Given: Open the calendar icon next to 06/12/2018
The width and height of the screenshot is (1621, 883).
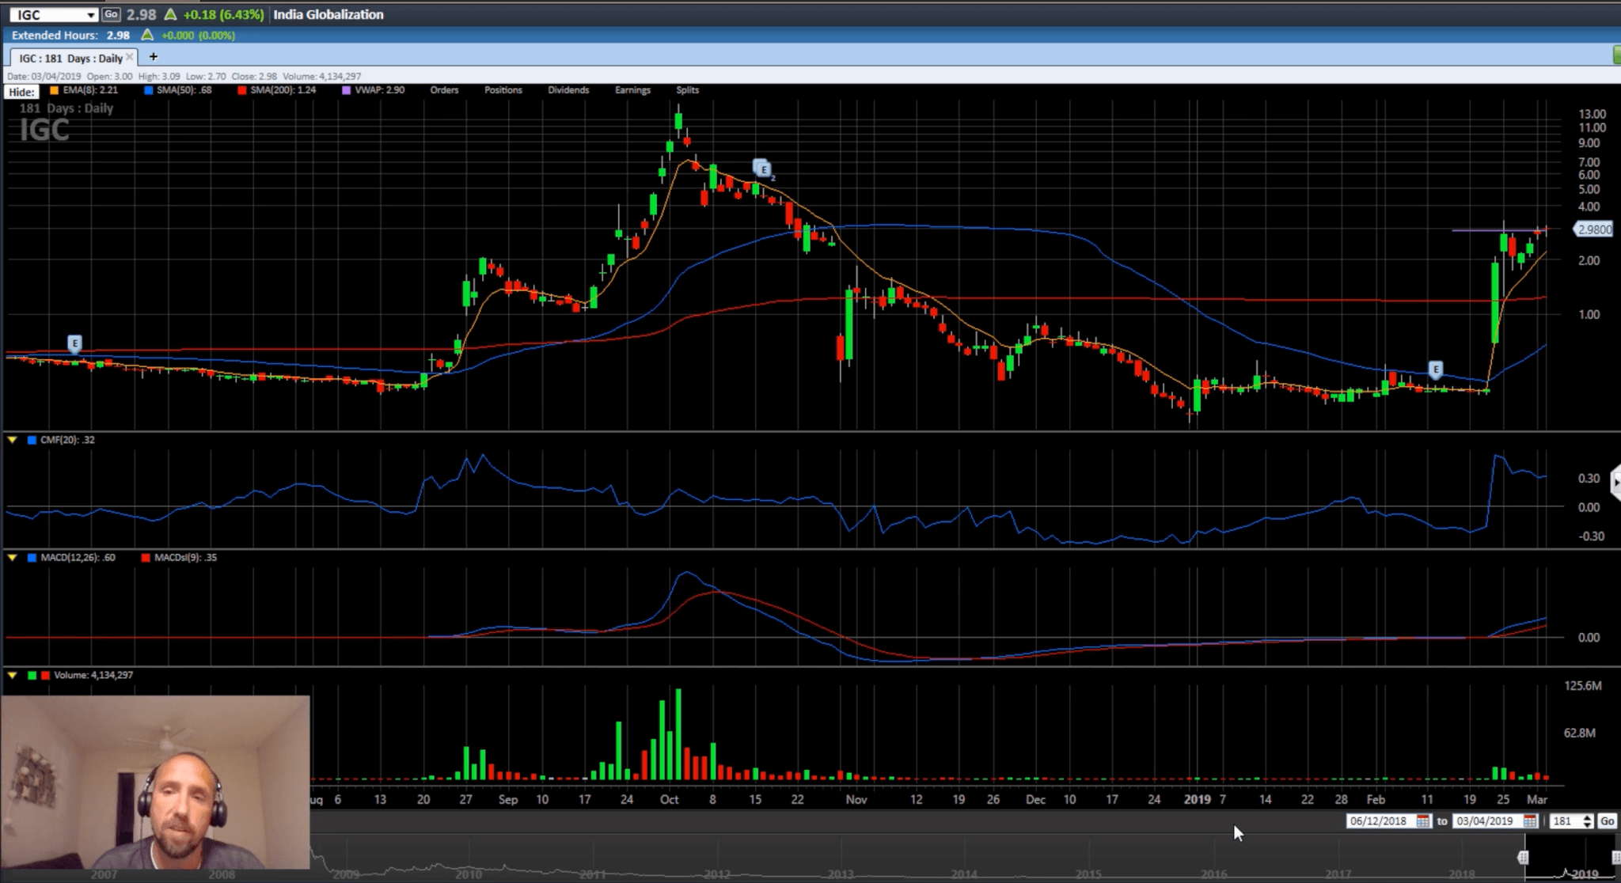Looking at the screenshot, I should 1423,821.
